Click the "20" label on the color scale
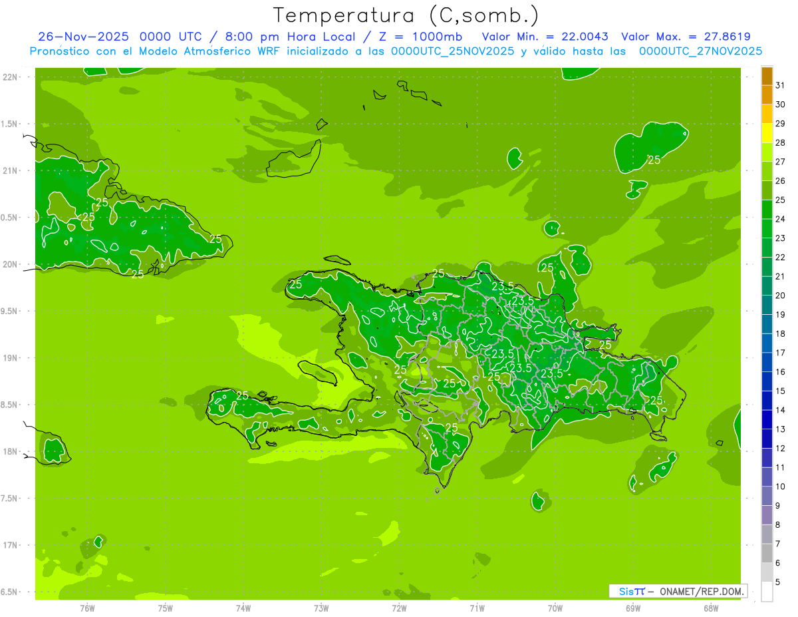Viewport: 798px width, 617px height. (x=780, y=296)
